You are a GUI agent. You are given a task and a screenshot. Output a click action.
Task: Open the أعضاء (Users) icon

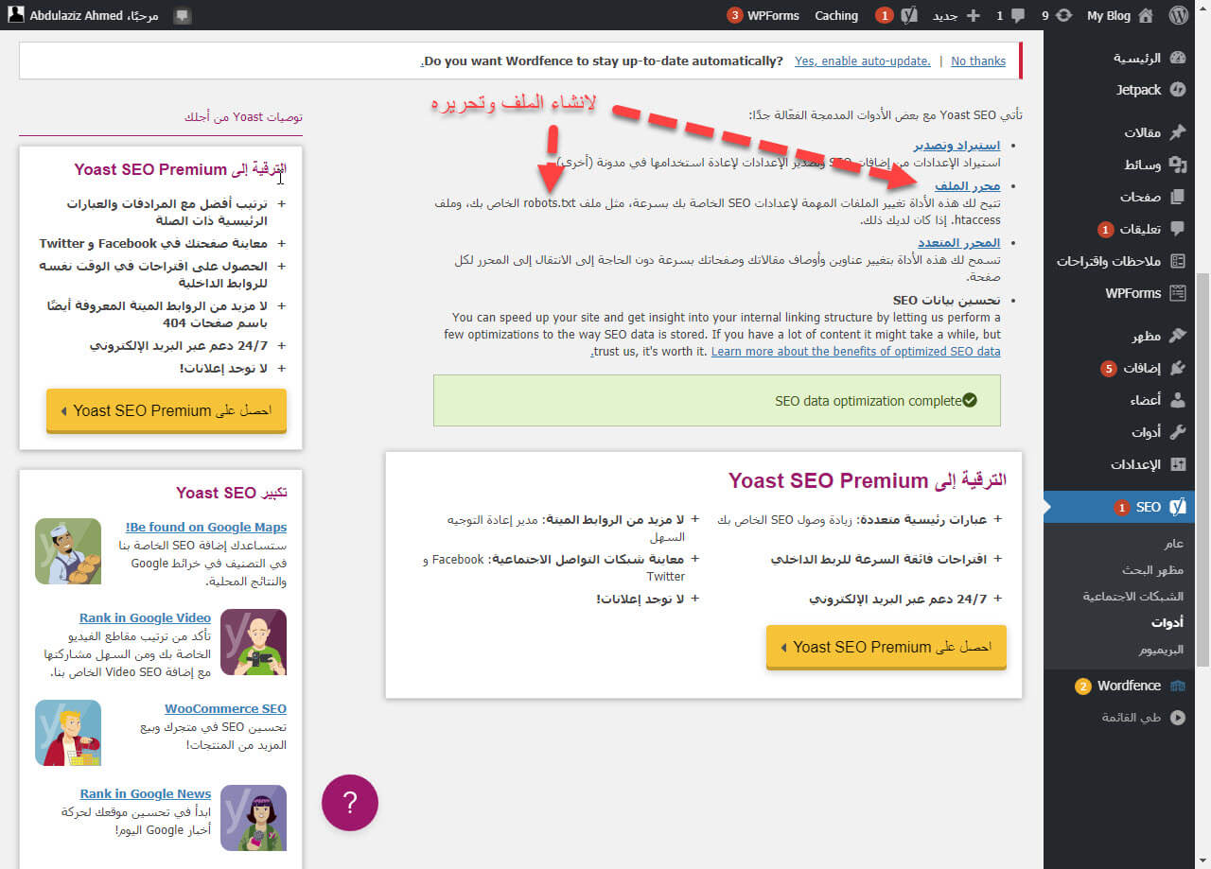(1178, 400)
